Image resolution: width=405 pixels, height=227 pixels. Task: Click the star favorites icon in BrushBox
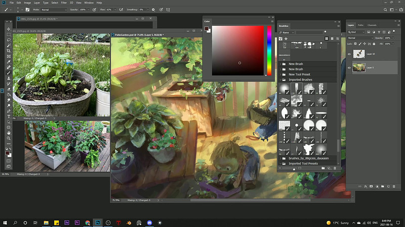[286, 39]
